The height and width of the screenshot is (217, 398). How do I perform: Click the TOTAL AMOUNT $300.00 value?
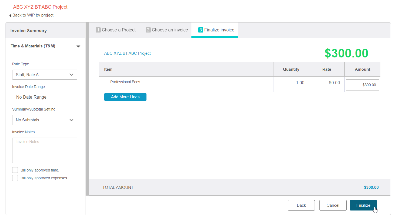(371, 187)
